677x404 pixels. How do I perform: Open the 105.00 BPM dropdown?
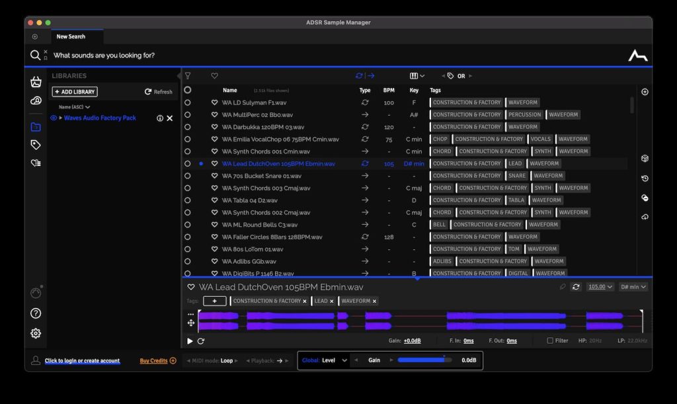click(600, 287)
